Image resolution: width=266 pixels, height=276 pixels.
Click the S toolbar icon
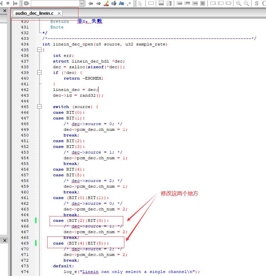[257, 3]
